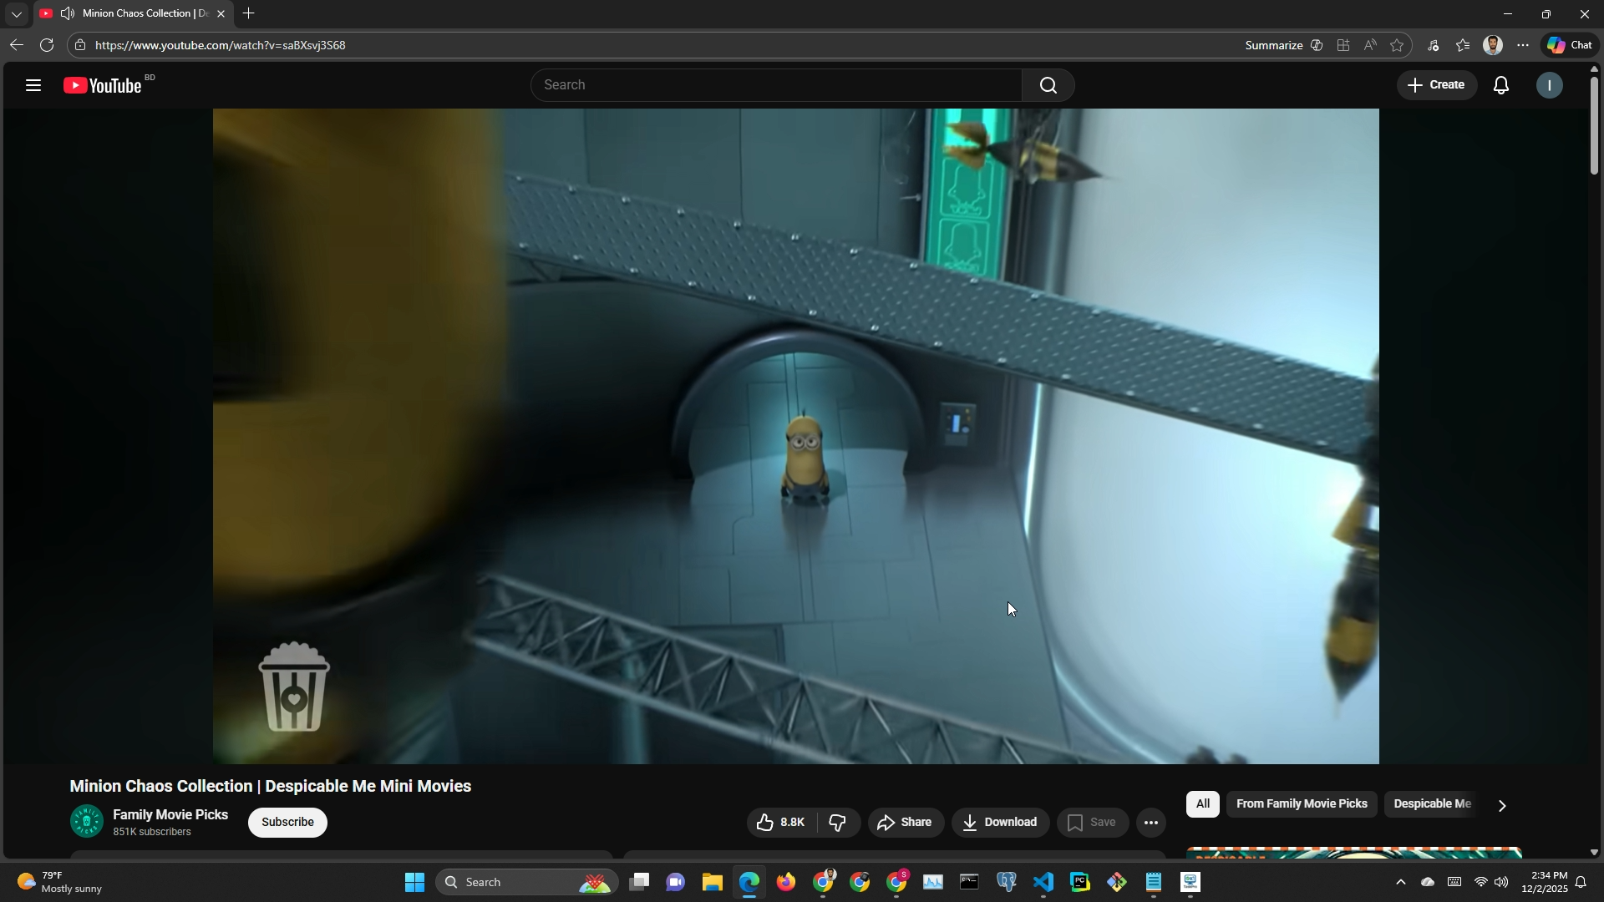Open the browser tab search dropdown arrow
Image resolution: width=1604 pixels, height=902 pixels.
[x=16, y=14]
